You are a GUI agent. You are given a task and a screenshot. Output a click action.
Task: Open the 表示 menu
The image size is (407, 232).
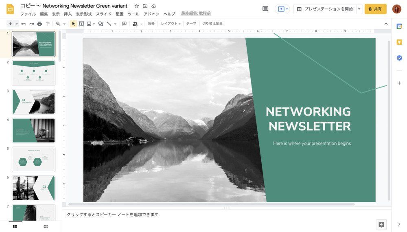coord(56,14)
